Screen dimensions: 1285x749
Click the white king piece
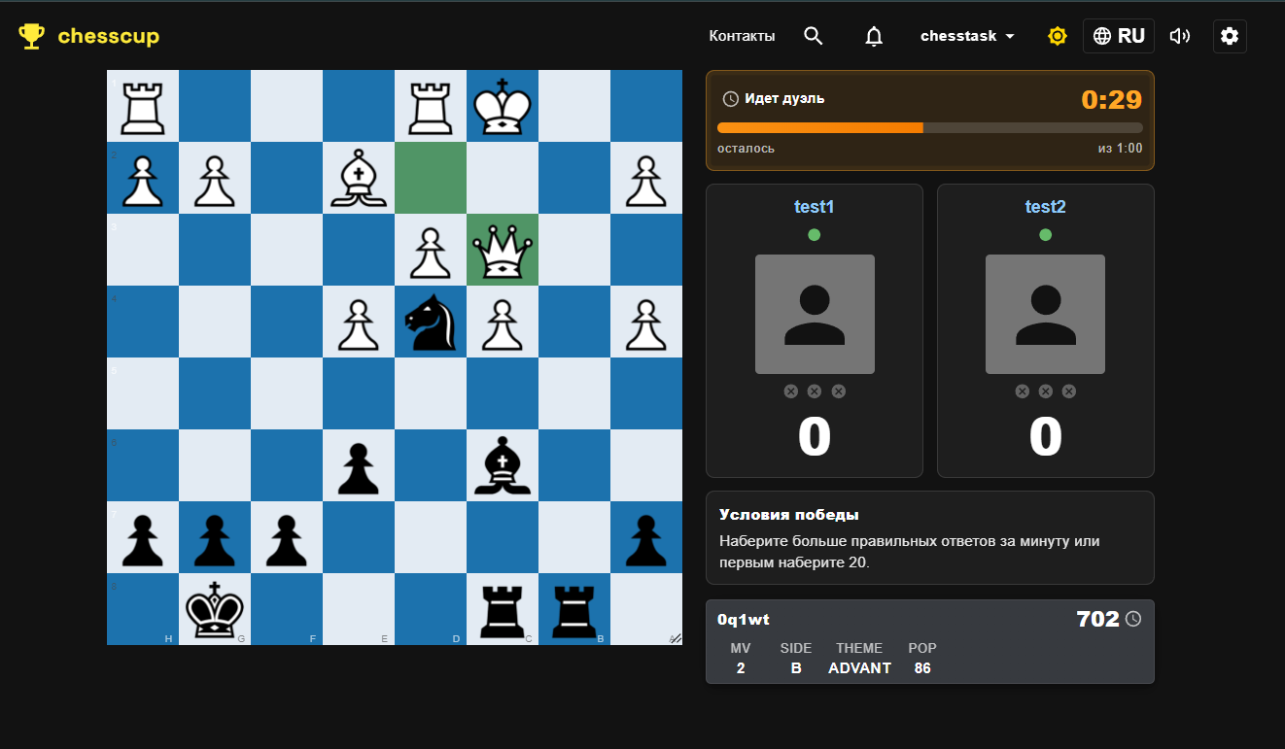pyautogui.click(x=502, y=106)
